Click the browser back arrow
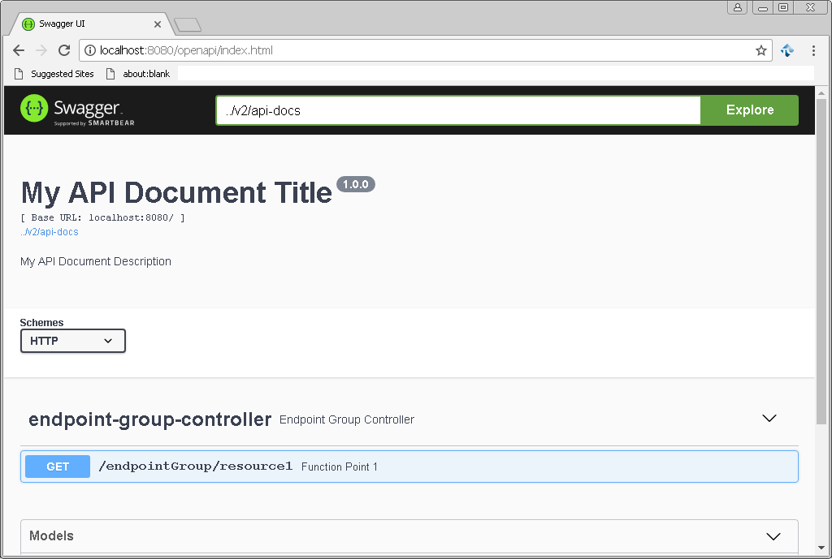 [x=19, y=50]
